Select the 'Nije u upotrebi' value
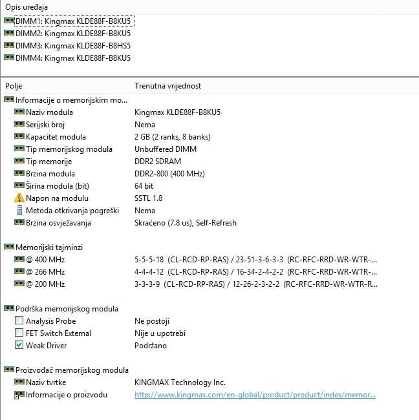 tap(160, 333)
